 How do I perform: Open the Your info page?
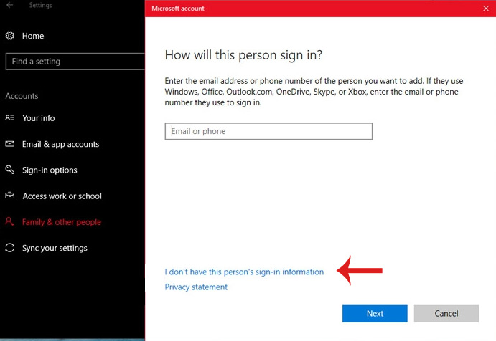39,118
